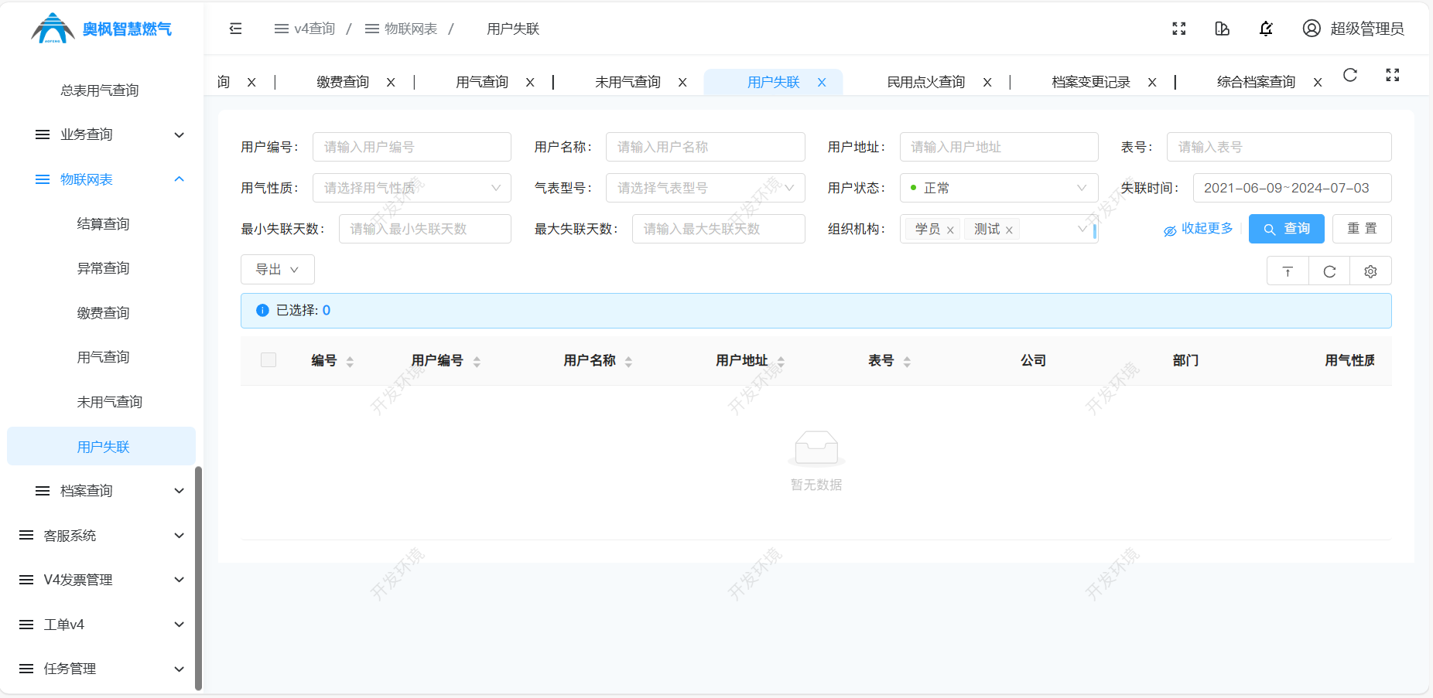Image resolution: width=1433 pixels, height=698 pixels.
Task: Click the document export icon in header
Action: (1223, 29)
